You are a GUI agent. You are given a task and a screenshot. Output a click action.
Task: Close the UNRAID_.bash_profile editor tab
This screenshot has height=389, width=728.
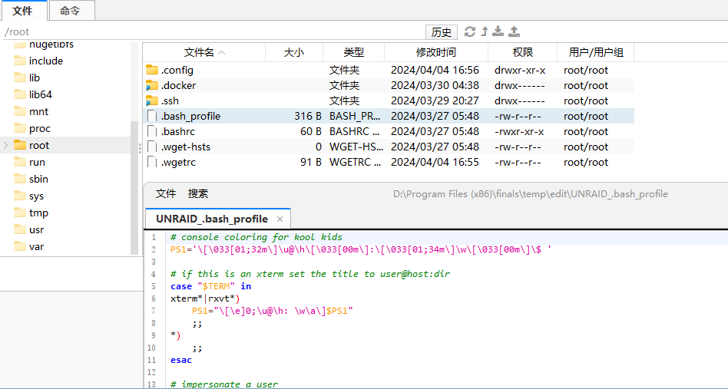[x=280, y=219]
